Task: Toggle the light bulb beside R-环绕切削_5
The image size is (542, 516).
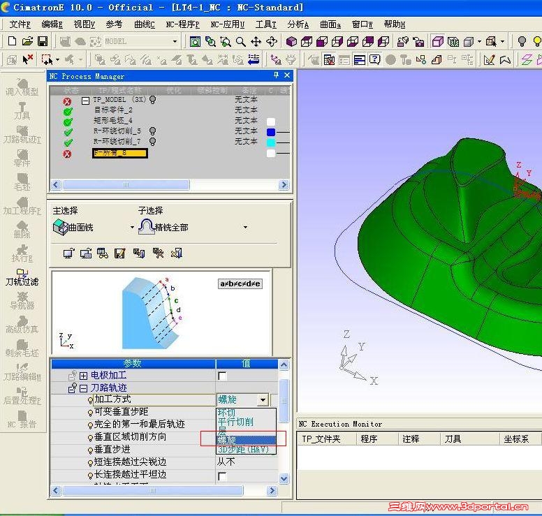Action: pyautogui.click(x=152, y=131)
